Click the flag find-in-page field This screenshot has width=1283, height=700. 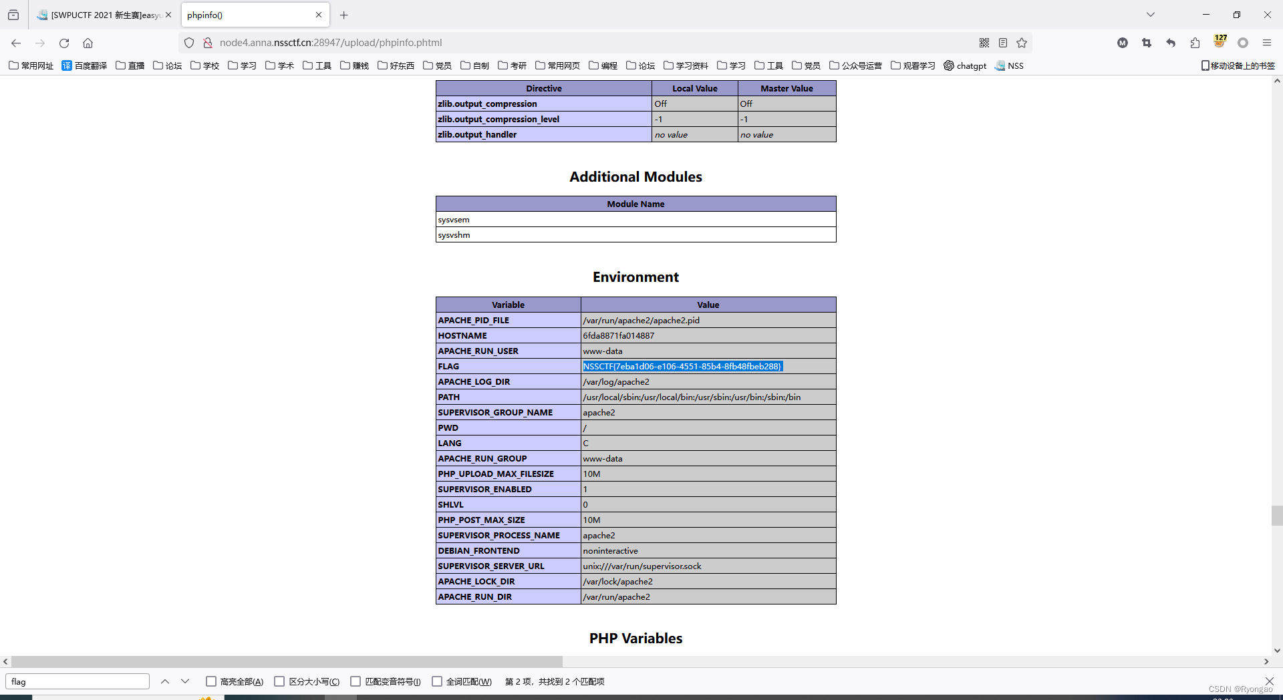click(x=78, y=681)
